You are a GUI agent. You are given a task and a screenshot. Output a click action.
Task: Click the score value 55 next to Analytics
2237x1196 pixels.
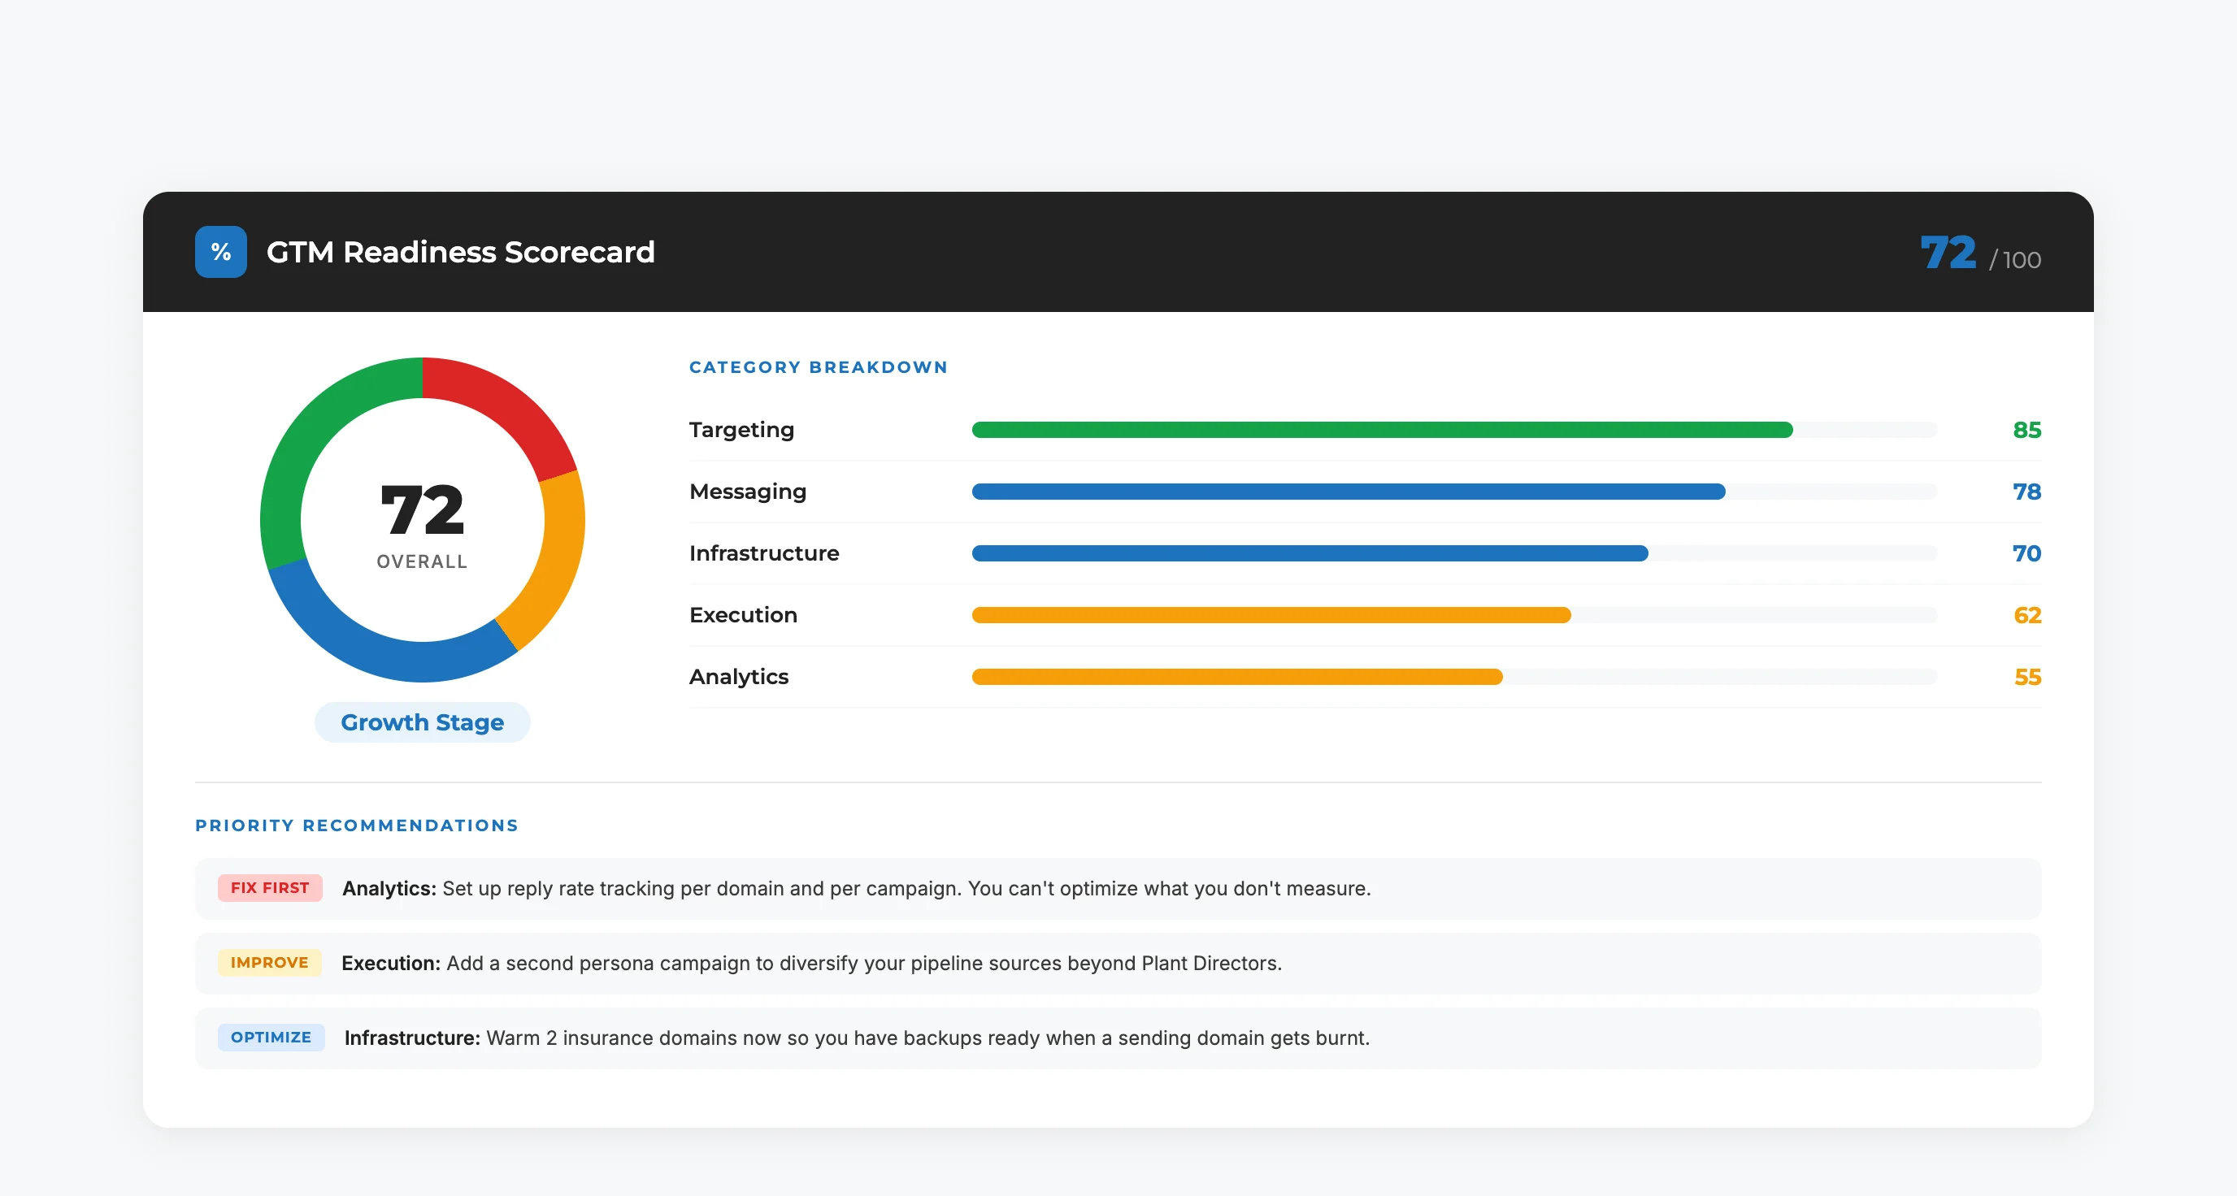tap(2030, 677)
